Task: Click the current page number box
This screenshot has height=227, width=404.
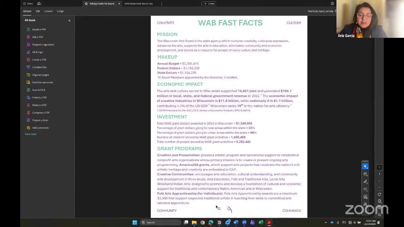Action: 379,167
